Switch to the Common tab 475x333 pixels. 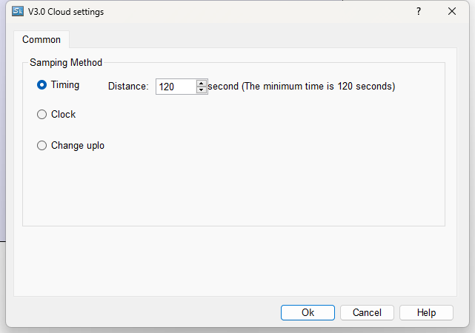41,39
